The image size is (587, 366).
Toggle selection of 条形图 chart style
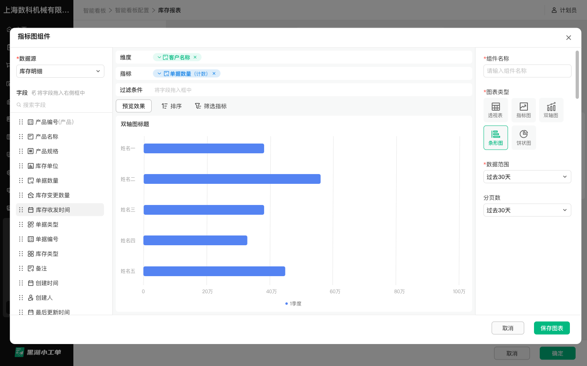click(x=496, y=137)
